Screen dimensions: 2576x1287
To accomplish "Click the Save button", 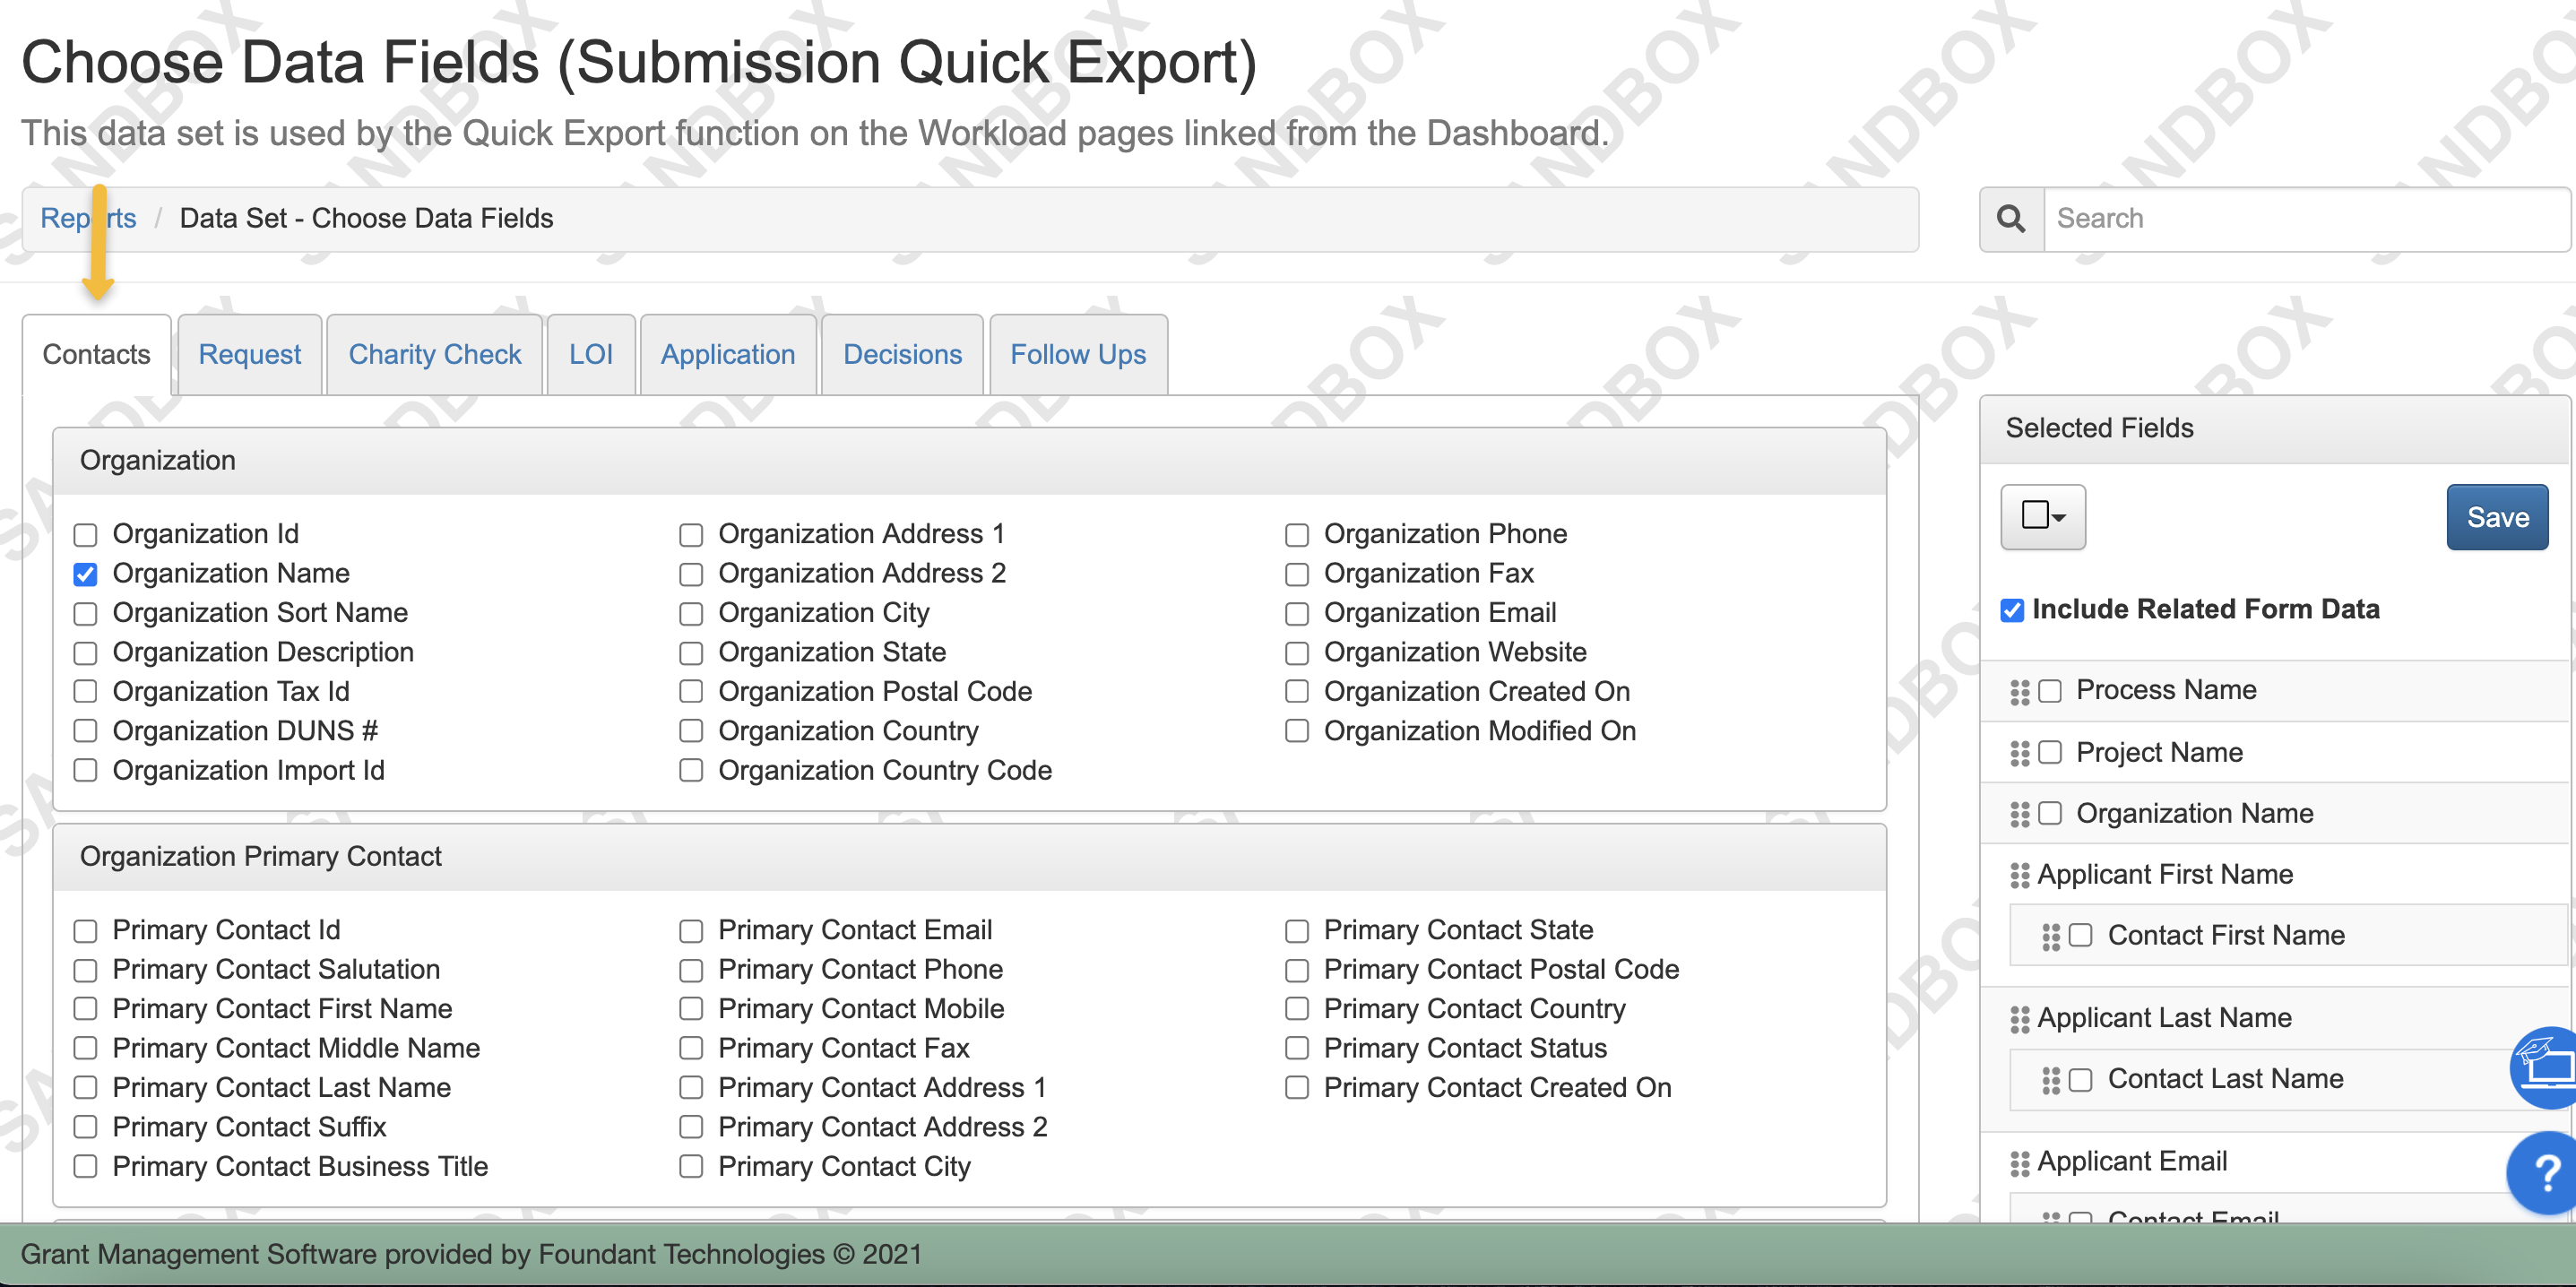I will [2498, 517].
